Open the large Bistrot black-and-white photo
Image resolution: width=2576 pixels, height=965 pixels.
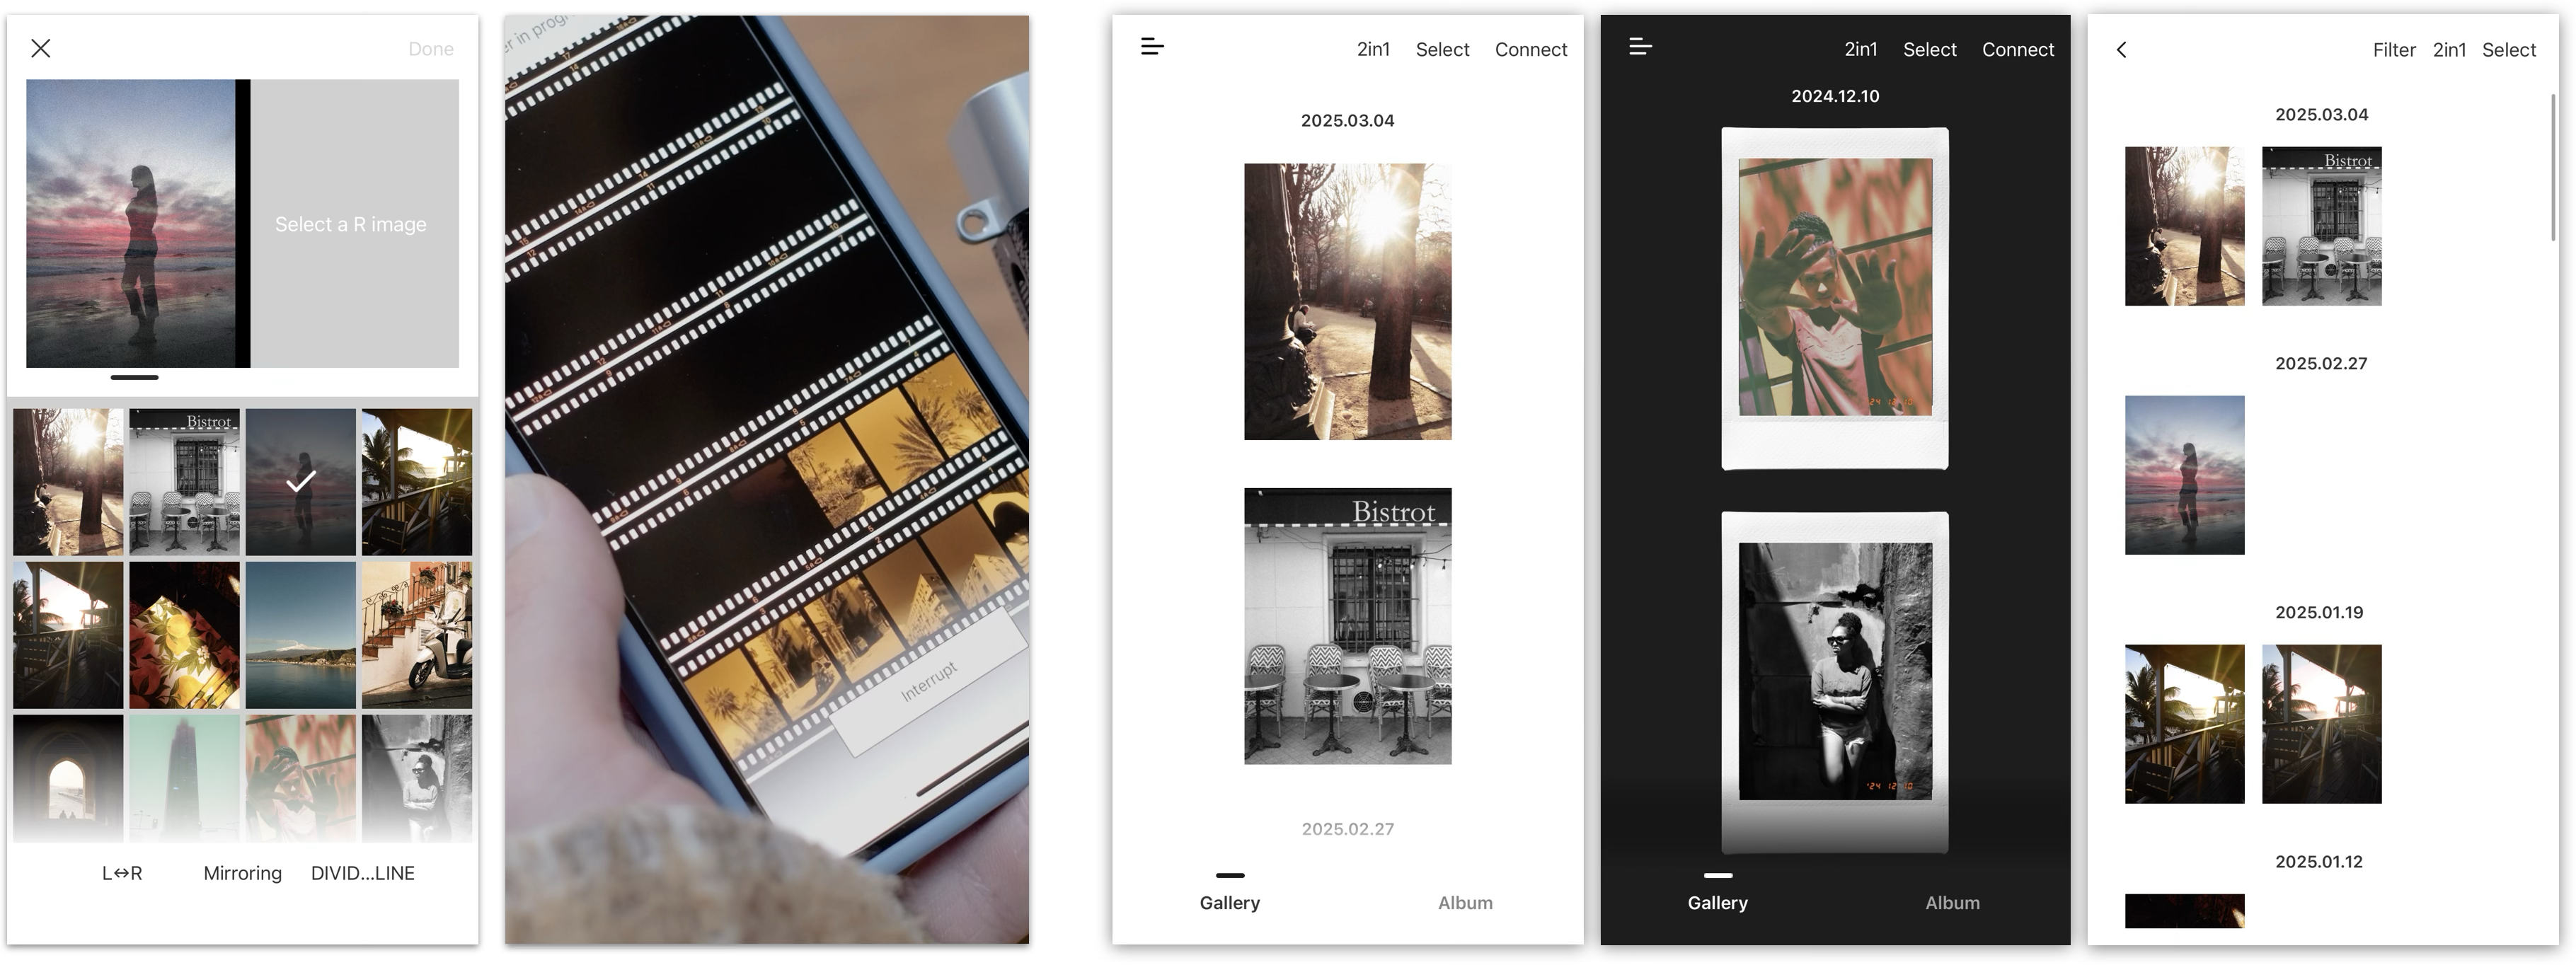pyautogui.click(x=1348, y=626)
